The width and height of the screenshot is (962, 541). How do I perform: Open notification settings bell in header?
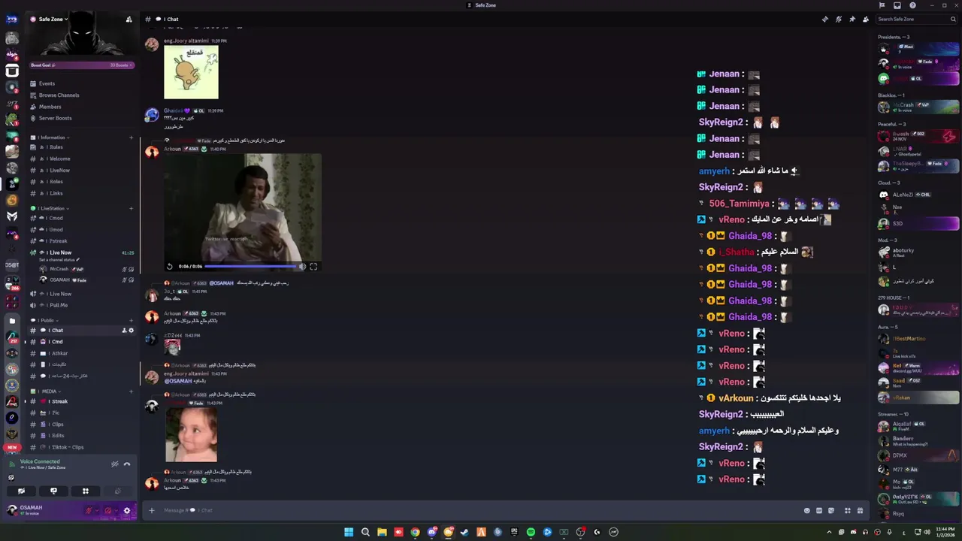click(x=839, y=19)
